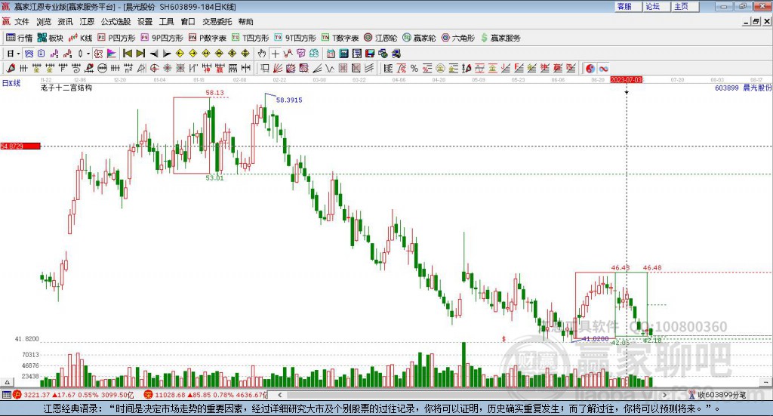Open 赢家服务 service link
Image resolution: width=773 pixels, height=416 pixels.
coord(500,38)
